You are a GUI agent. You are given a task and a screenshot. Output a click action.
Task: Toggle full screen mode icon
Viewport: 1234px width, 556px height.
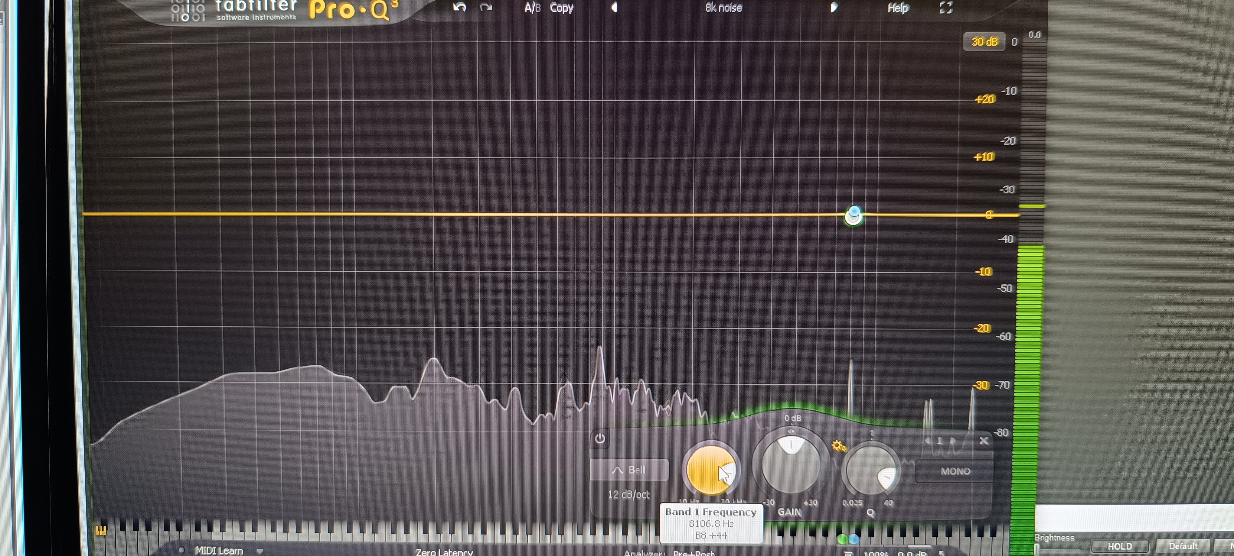point(946,7)
